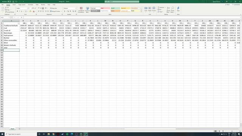Open the filter dropdown in column A header
Image resolution: width=242 pixels, height=136 pixels.
click(x=19, y=23)
